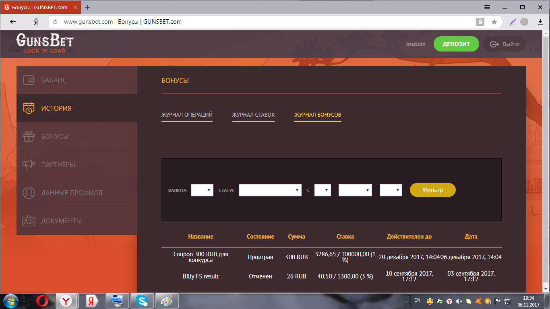Open the day dropdown after С
Image resolution: width=550 pixels, height=309 pixels.
pyautogui.click(x=323, y=190)
